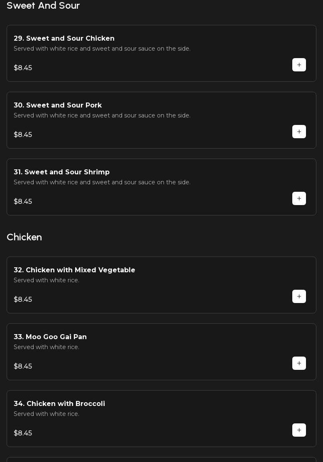Select the Moo Goo Gai Pan title
The width and height of the screenshot is (323, 462).
(x=50, y=337)
